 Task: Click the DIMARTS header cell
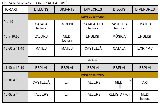[67, 10]
